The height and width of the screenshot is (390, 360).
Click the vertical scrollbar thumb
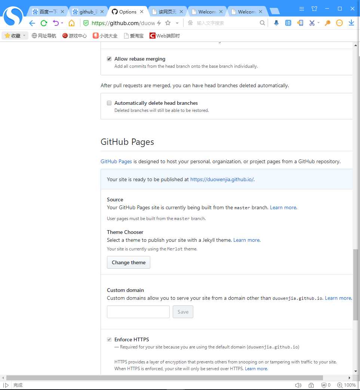(356, 285)
